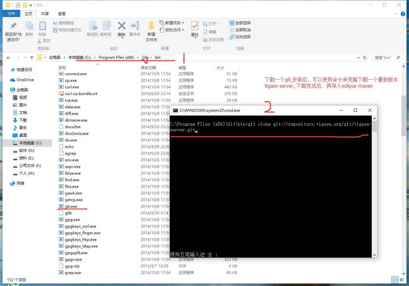This screenshot has width=409, height=286.
Task: Switch to the 主页 ribbon tab
Action: [28, 14]
